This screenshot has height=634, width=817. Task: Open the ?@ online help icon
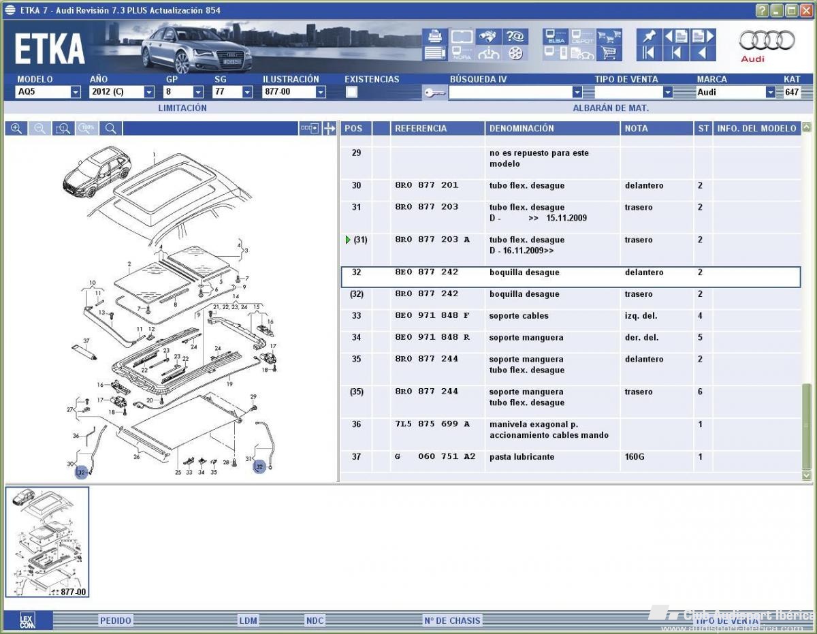pyautogui.click(x=516, y=36)
